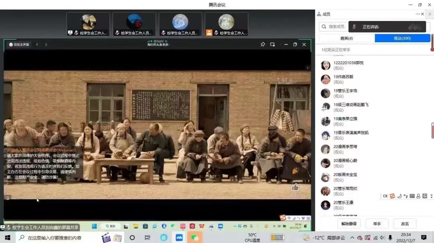Open the volume icon in system tray
Image resolution: width=434 pixels, height=243 pixels.
(x=383, y=238)
